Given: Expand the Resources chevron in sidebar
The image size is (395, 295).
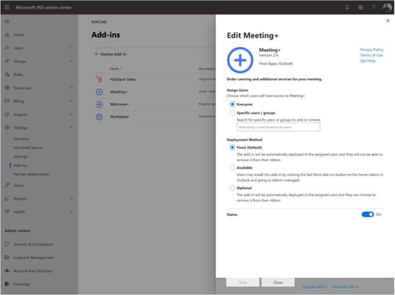Looking at the screenshot, I should pyautogui.click(x=72, y=87).
